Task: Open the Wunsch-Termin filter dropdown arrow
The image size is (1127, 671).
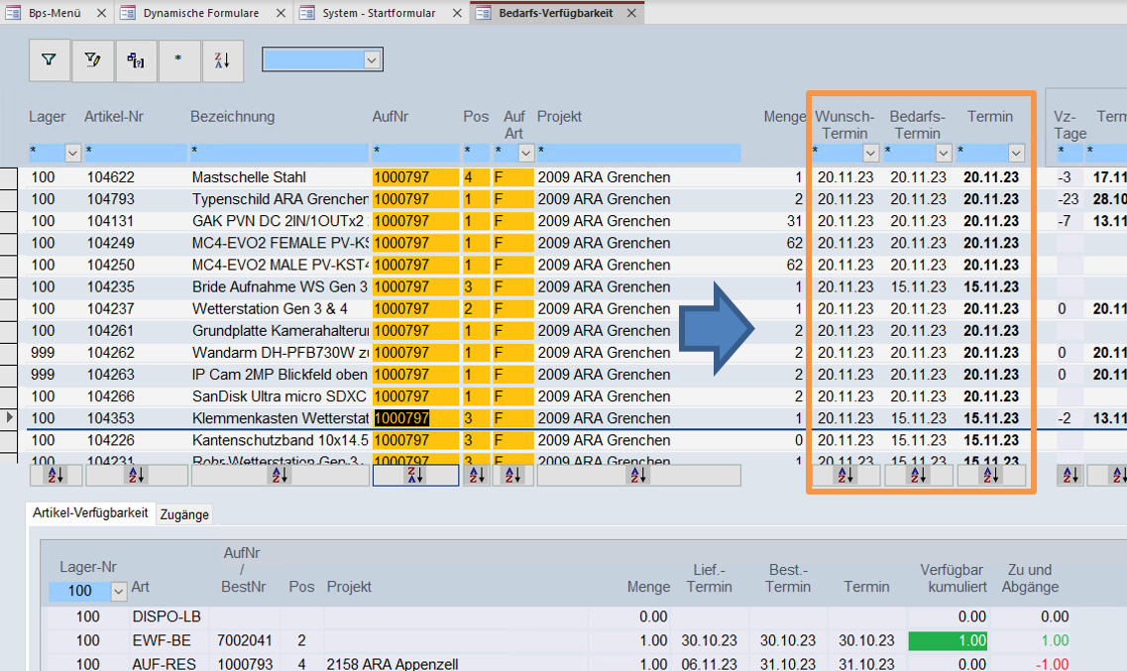Action: pos(870,153)
